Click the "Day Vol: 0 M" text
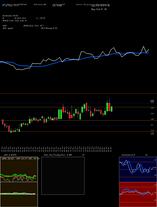The height and width of the screenshot is (207, 157). pos(99,9)
